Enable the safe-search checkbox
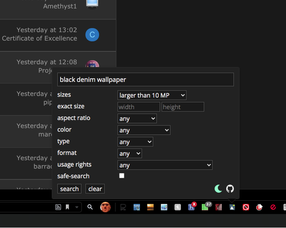This screenshot has width=286, height=228. tap(122, 176)
